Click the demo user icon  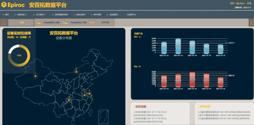(238, 3)
